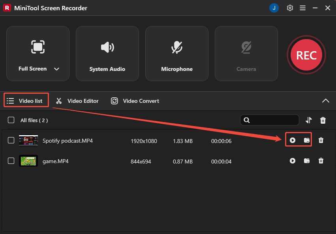Viewport: 336px width, 234px height.
Task: Play the Spotify podcast.MP4 recording
Action: pyautogui.click(x=292, y=140)
